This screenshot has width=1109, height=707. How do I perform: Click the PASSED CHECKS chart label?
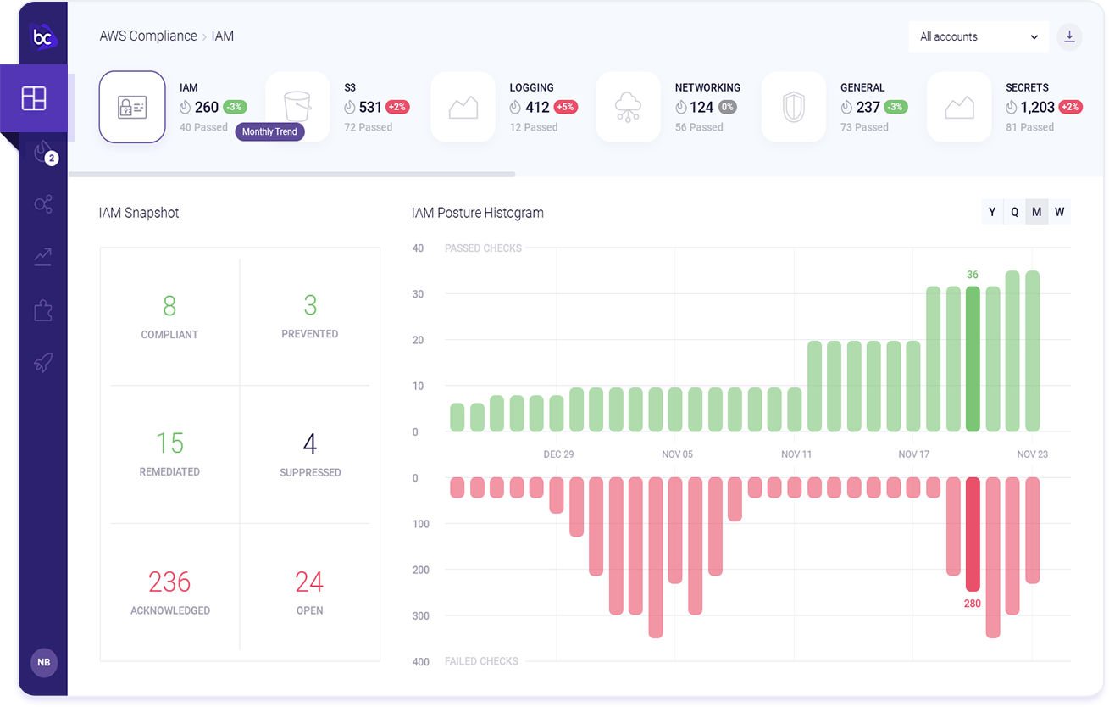[x=483, y=248]
